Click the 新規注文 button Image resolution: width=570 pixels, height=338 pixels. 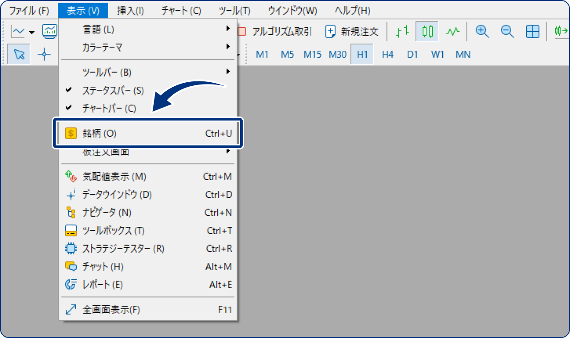(x=352, y=32)
